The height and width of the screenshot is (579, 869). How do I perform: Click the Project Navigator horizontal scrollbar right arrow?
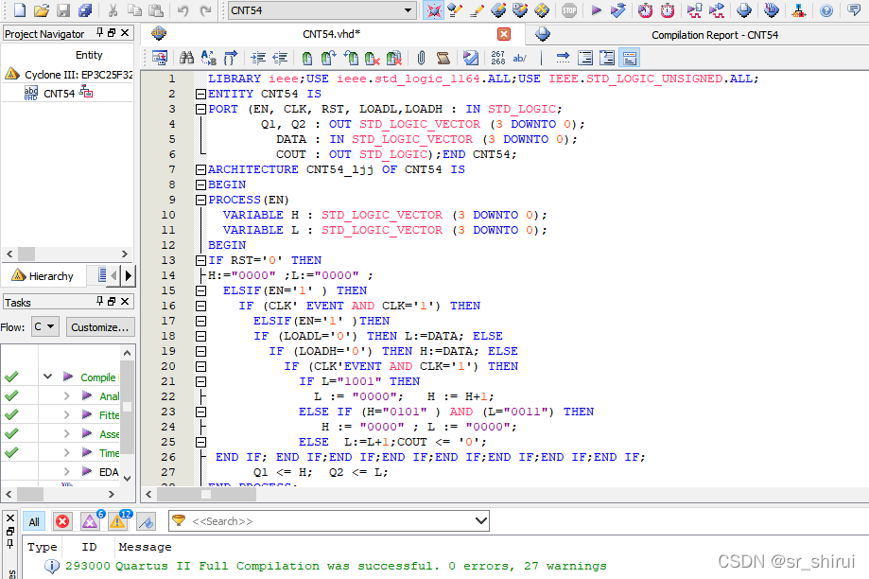click(x=124, y=254)
